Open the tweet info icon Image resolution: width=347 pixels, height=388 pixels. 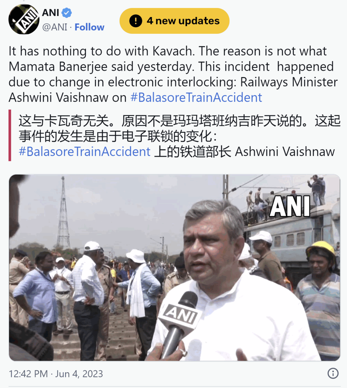[x=333, y=373]
